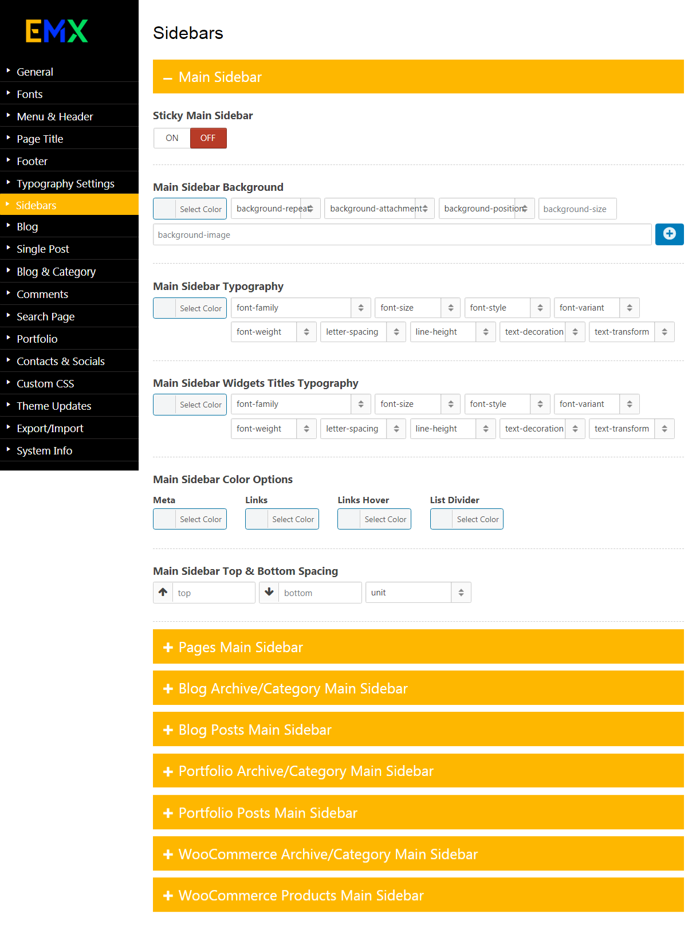Go to Contacts & Socials settings
Screen dimensions: 696x933
61,361
